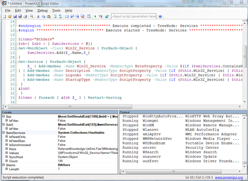Select the Count value '148'
The height and width of the screenshot is (181, 248).
pos(60,161)
